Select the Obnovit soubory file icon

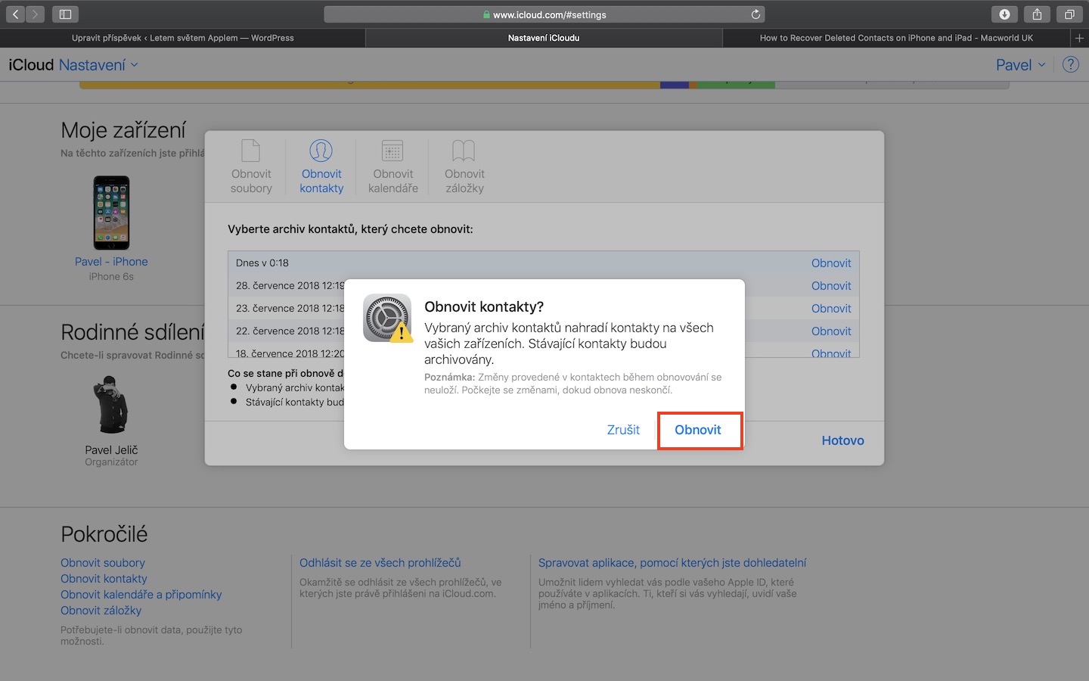coord(251,151)
